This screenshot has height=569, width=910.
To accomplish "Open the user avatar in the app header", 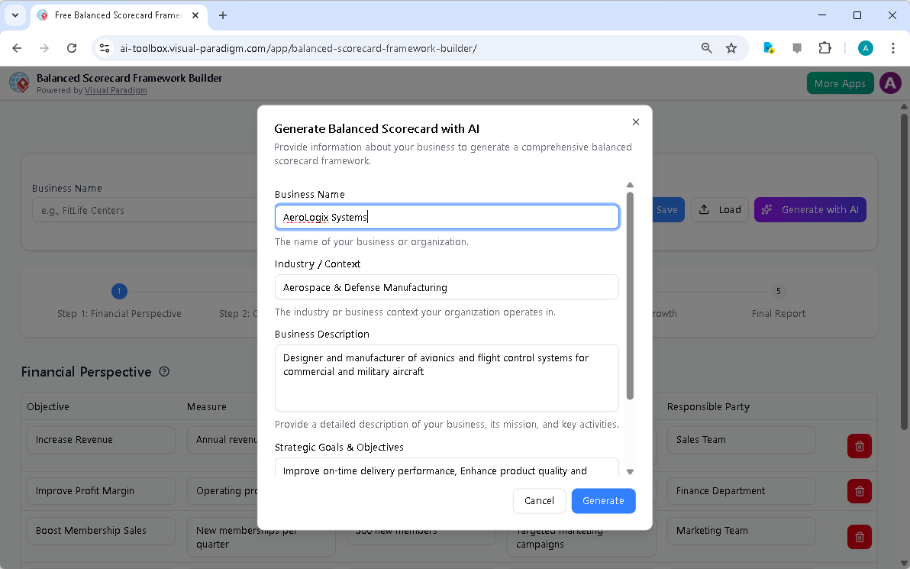I will [x=890, y=82].
